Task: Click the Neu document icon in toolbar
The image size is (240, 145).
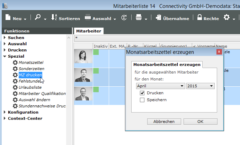Action: point(8,18)
